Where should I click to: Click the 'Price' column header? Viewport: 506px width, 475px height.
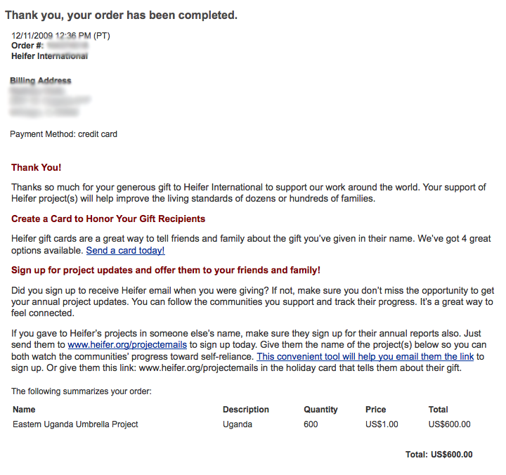(376, 409)
